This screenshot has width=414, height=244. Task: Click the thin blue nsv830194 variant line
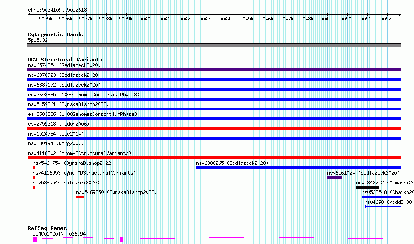click(x=214, y=148)
